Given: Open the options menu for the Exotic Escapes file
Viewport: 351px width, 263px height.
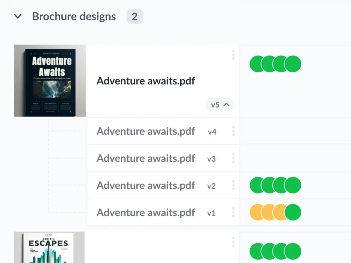Looking at the screenshot, I should pos(233,242).
